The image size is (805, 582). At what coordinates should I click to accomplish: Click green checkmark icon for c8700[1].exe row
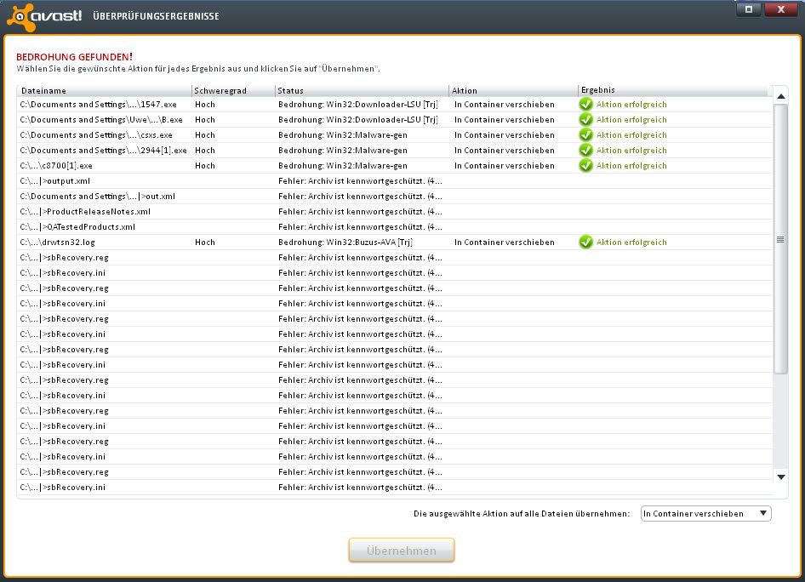585,165
